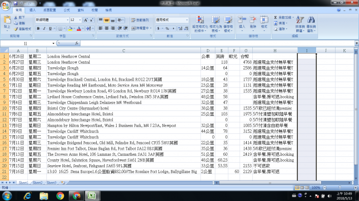Click the zoom slider in status bar
The width and height of the screenshot is (359, 201).
(x=340, y=188)
